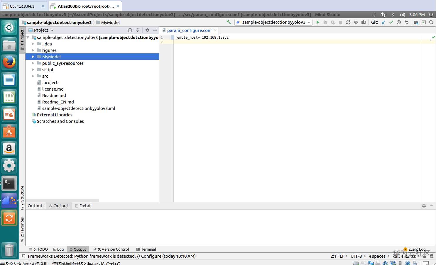The height and width of the screenshot is (265, 436).
Task: Change the UTF-8 file encoding
Action: (x=358, y=256)
